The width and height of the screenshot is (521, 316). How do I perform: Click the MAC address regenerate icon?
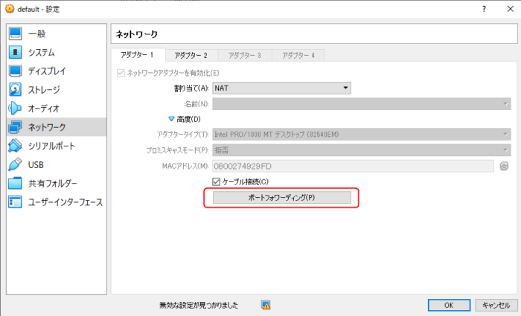pos(504,166)
